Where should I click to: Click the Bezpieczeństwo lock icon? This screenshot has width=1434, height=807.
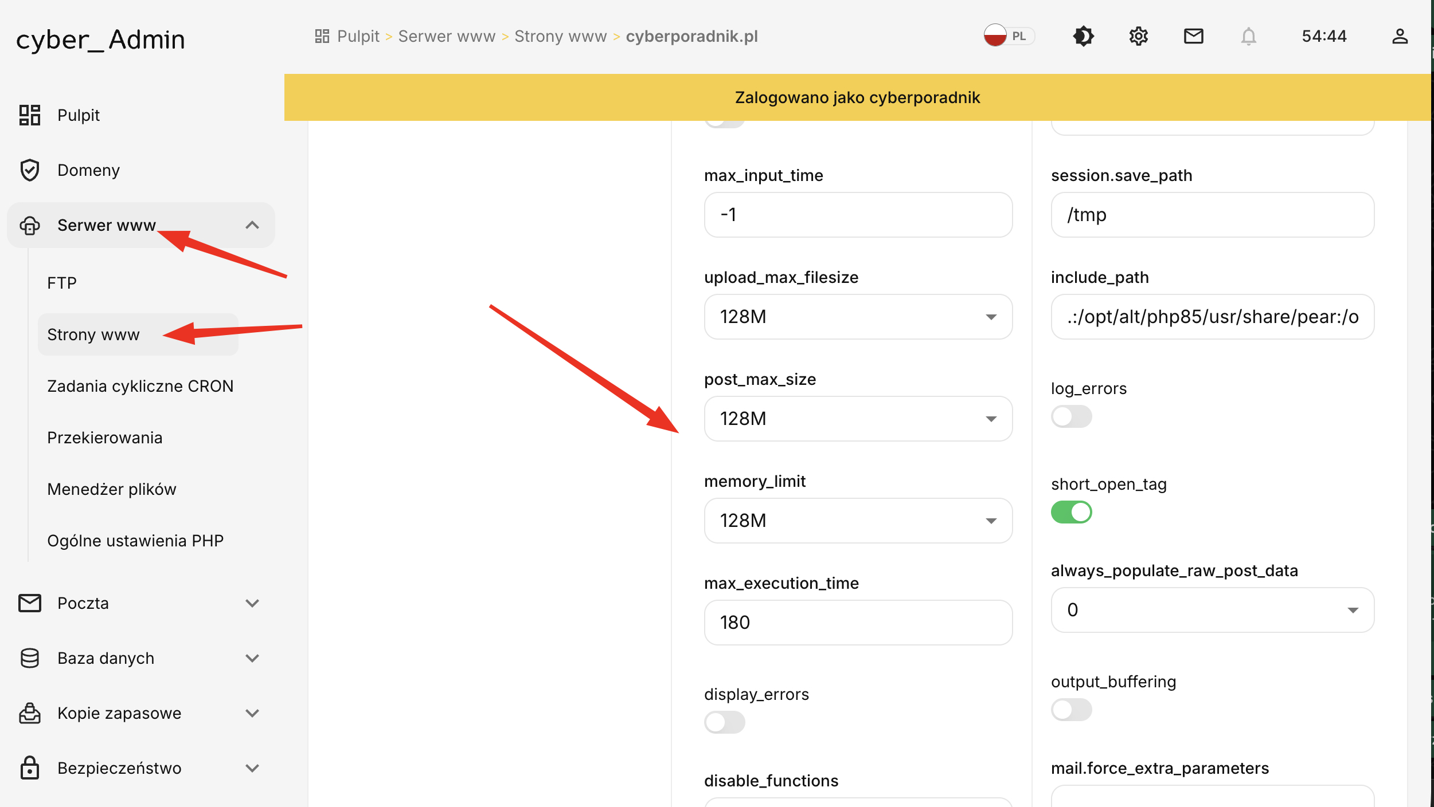point(30,768)
